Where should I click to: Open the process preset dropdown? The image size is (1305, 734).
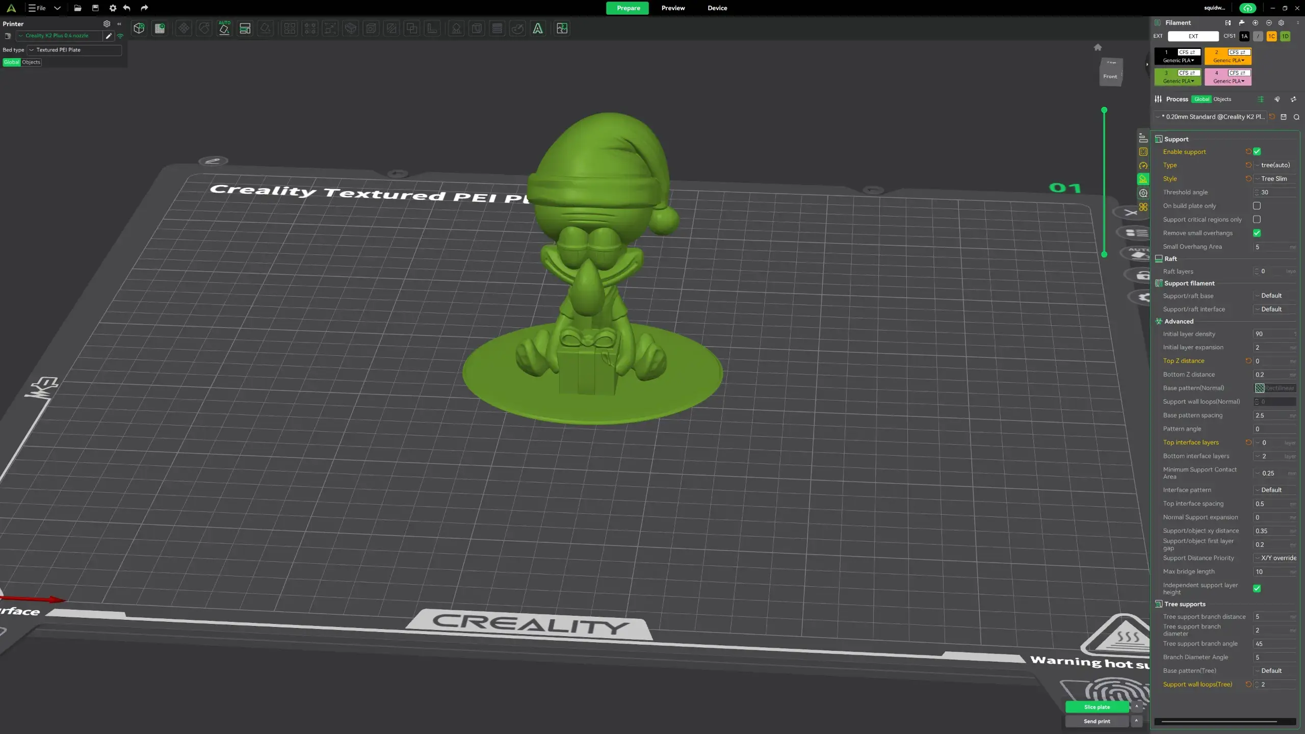pos(1211,117)
